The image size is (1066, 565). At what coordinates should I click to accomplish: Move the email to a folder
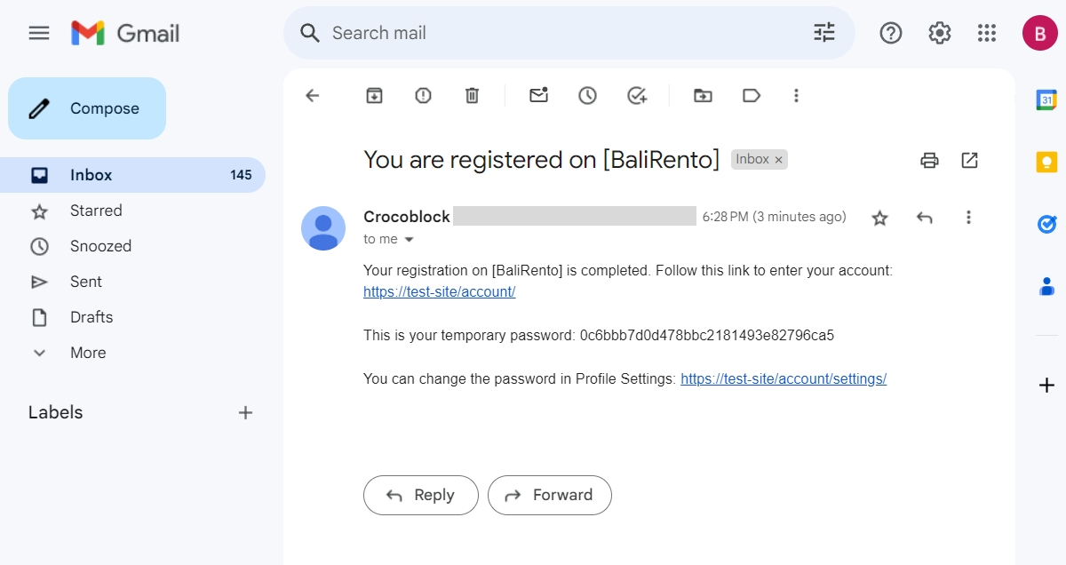pos(703,95)
